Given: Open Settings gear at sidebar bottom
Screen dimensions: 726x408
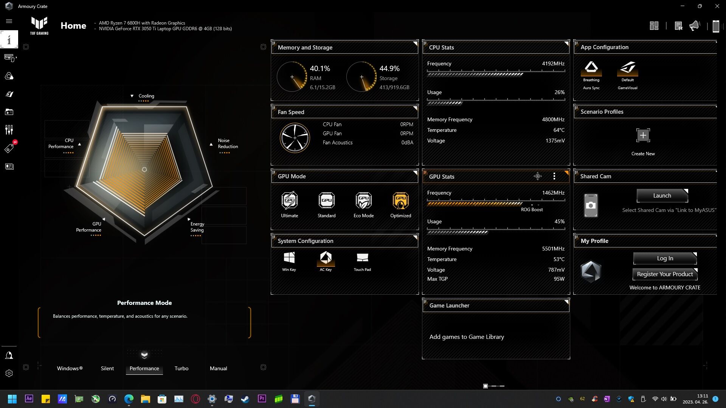Looking at the screenshot, I should click(x=9, y=373).
